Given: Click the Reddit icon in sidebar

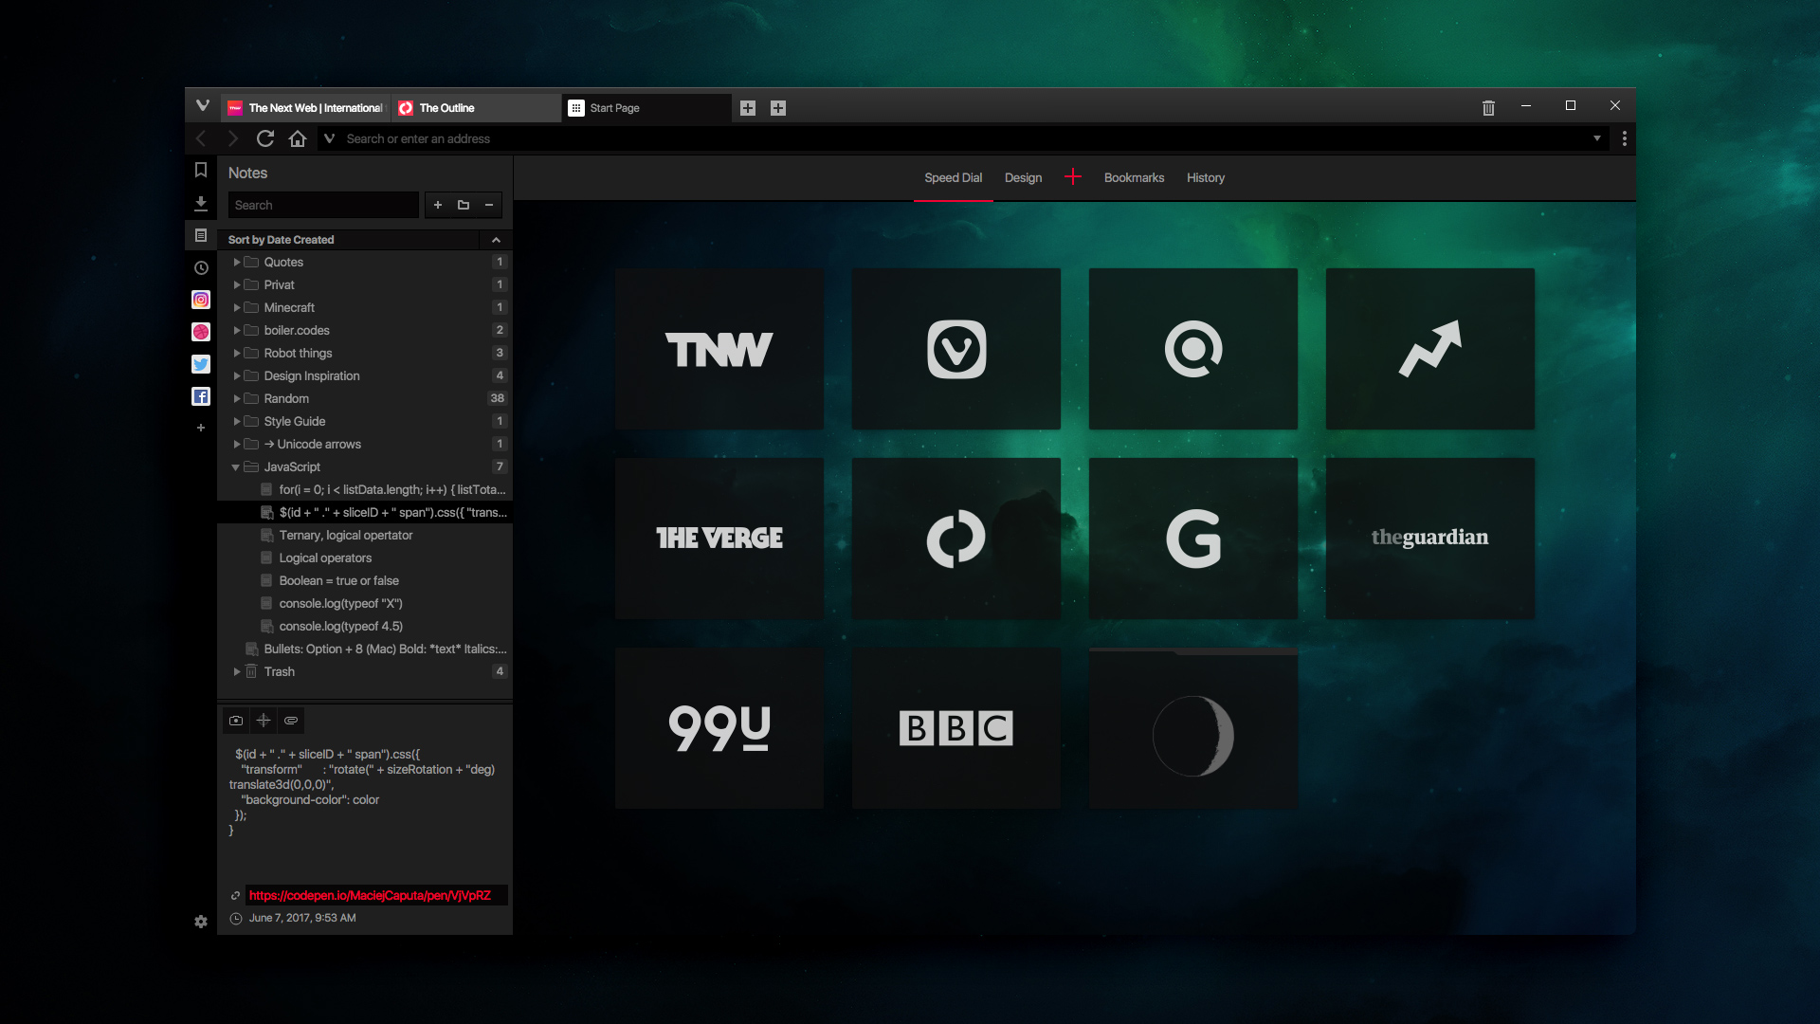Looking at the screenshot, I should click(x=200, y=333).
